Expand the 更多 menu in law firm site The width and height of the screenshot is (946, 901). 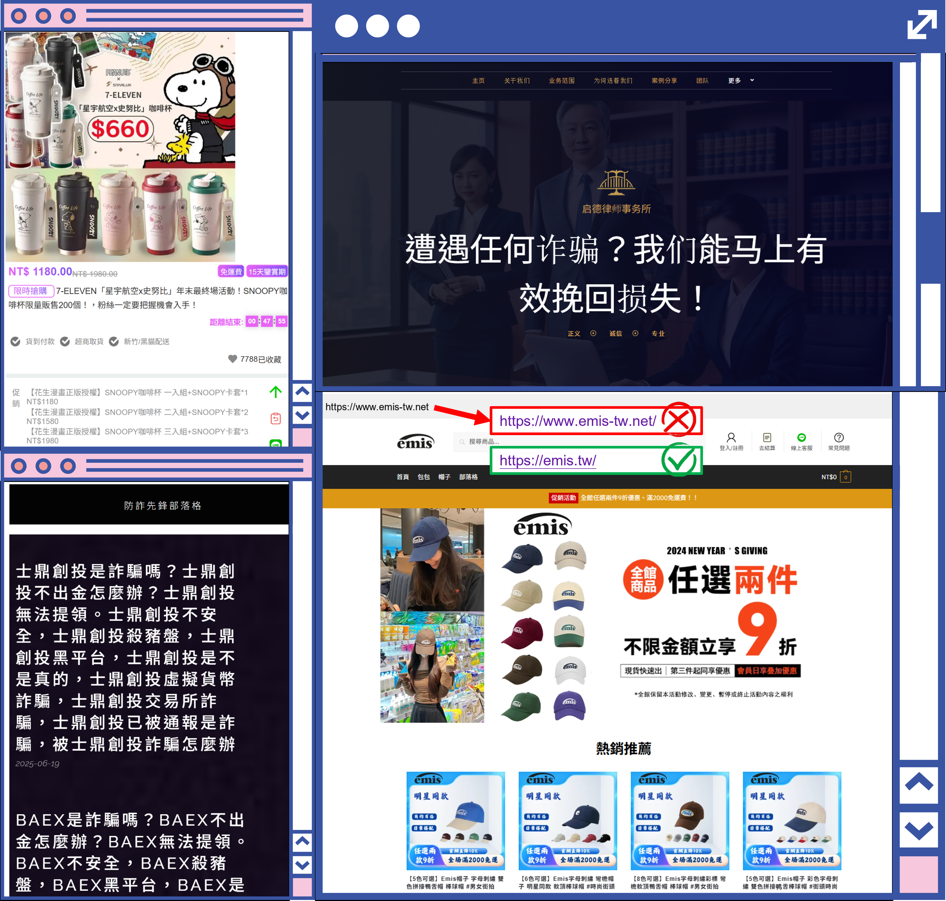[x=741, y=80]
